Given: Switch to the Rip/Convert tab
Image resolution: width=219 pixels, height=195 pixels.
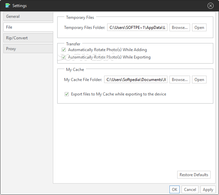Looking at the screenshot, I should 28,38.
